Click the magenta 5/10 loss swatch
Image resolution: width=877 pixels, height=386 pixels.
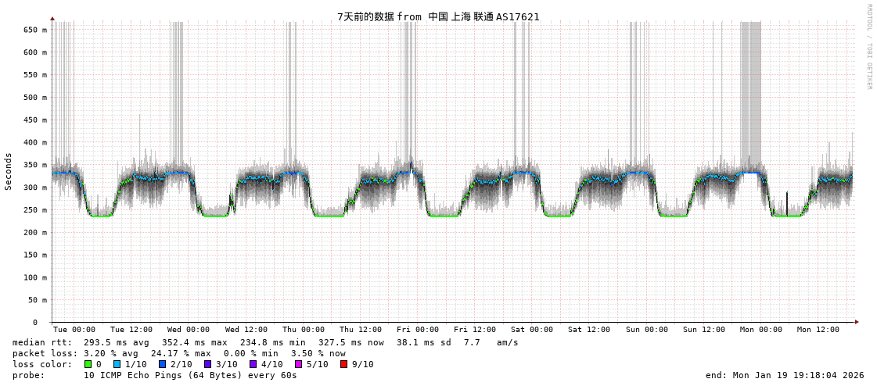pos(298,364)
